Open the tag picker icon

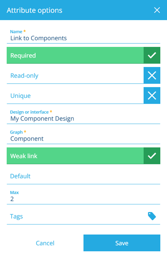152,216
